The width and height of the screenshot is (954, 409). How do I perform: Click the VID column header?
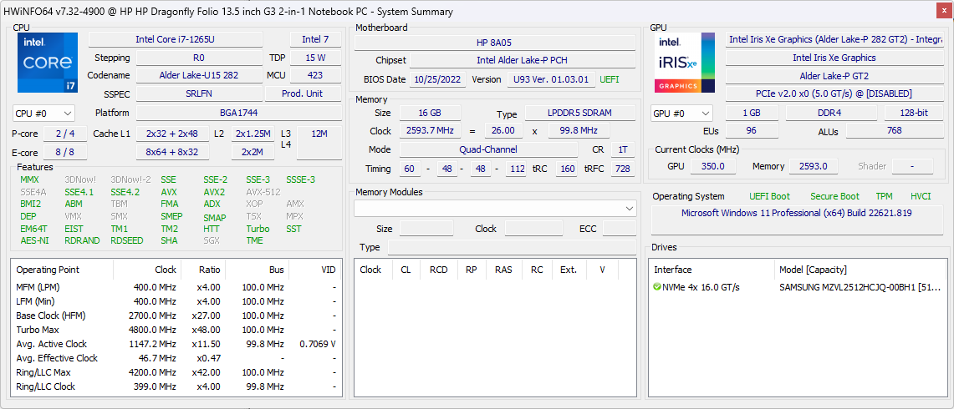[x=328, y=270]
